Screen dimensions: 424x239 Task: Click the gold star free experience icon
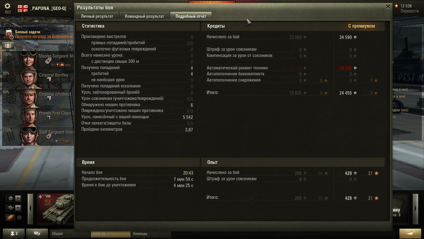[396, 6]
